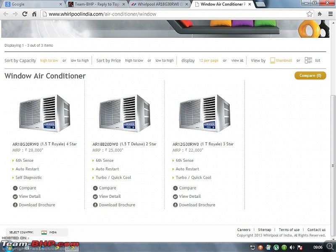336x252 pixels.
Task: Close the Google tab
Action: click(x=60, y=4)
